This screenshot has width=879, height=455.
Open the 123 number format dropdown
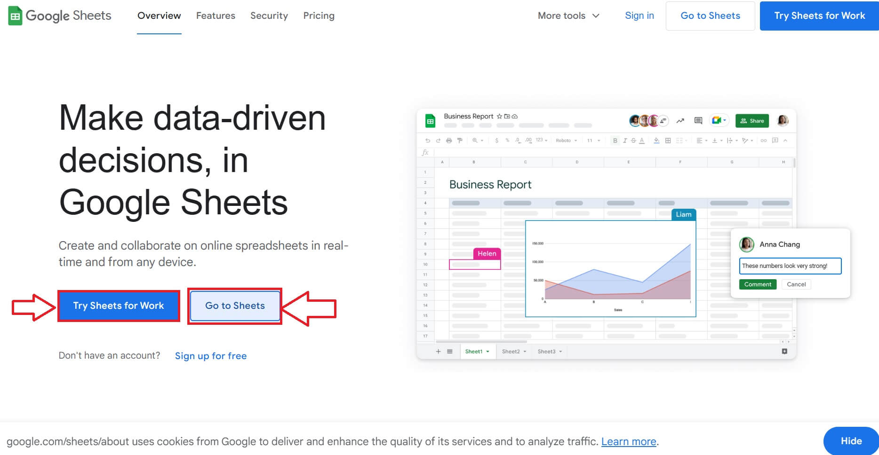(541, 140)
